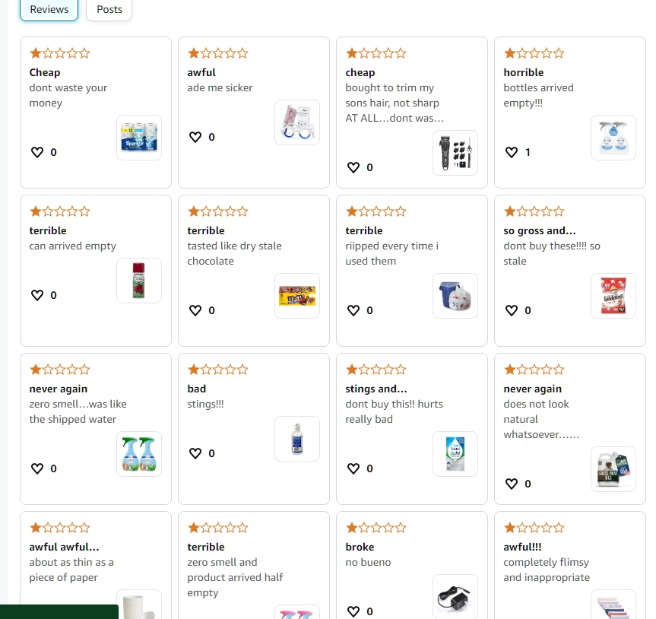Like the 'Cheap' paper towels review
The height and width of the screenshot is (619, 656).
point(37,152)
